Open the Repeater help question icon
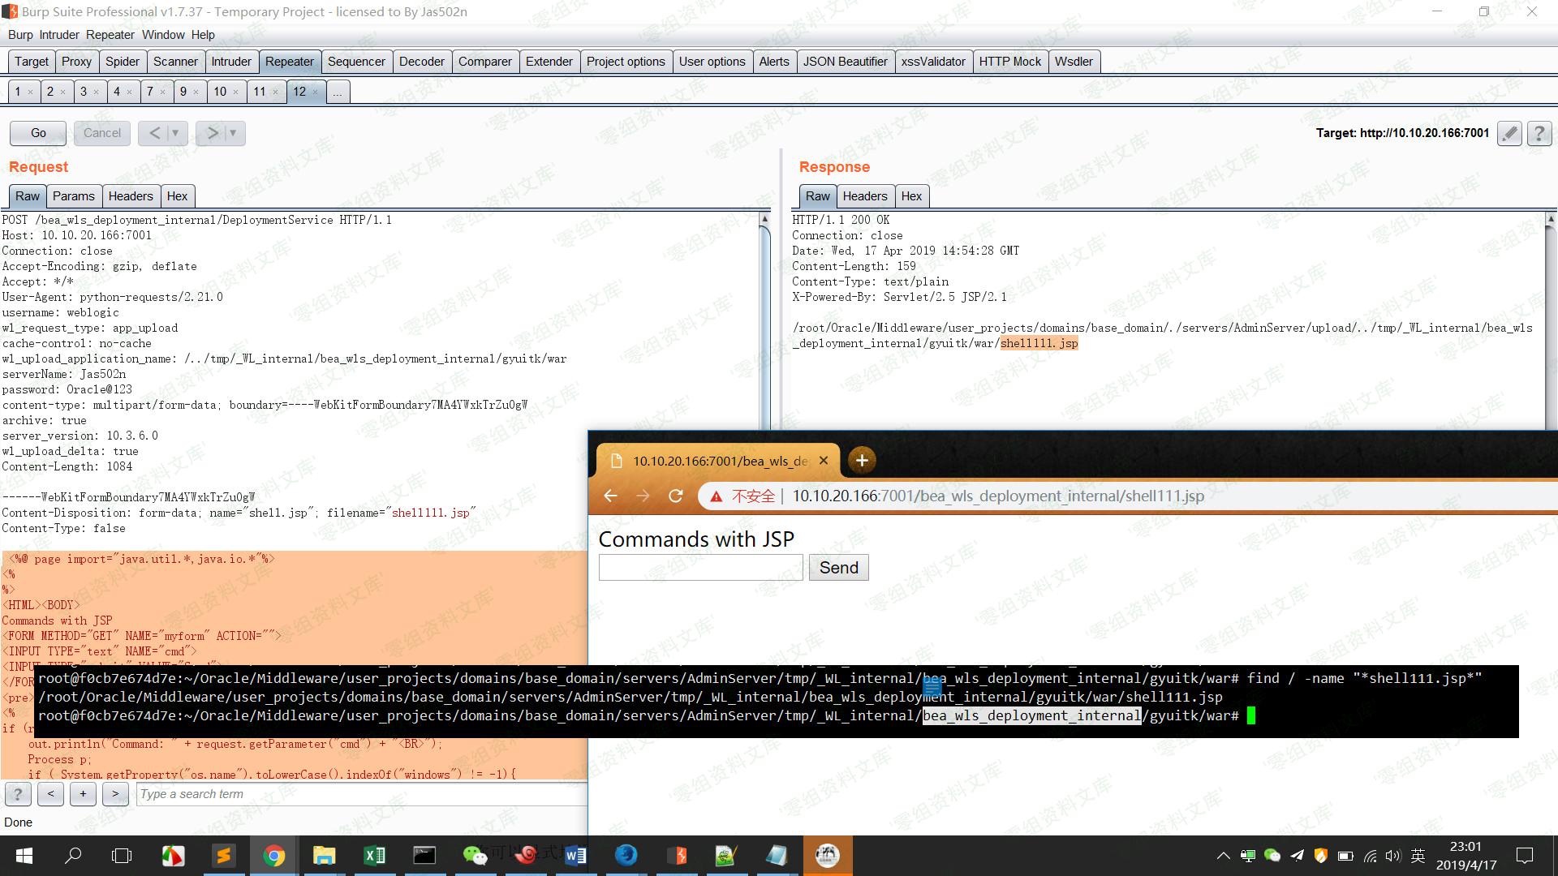The width and height of the screenshot is (1558, 876). click(1539, 133)
